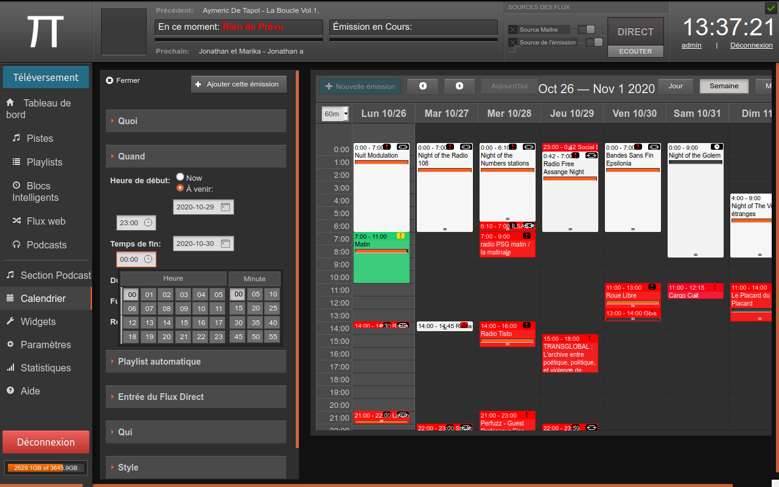Open the 60m time interval dropdown

coord(335,114)
